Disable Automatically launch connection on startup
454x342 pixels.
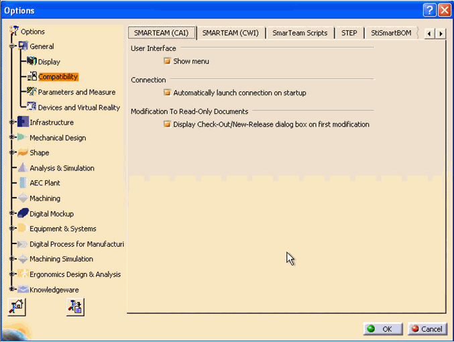[168, 93]
